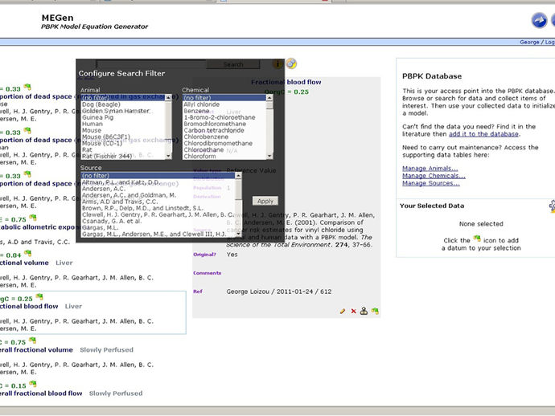Click Chemical list scroll-up arrow

point(269,97)
